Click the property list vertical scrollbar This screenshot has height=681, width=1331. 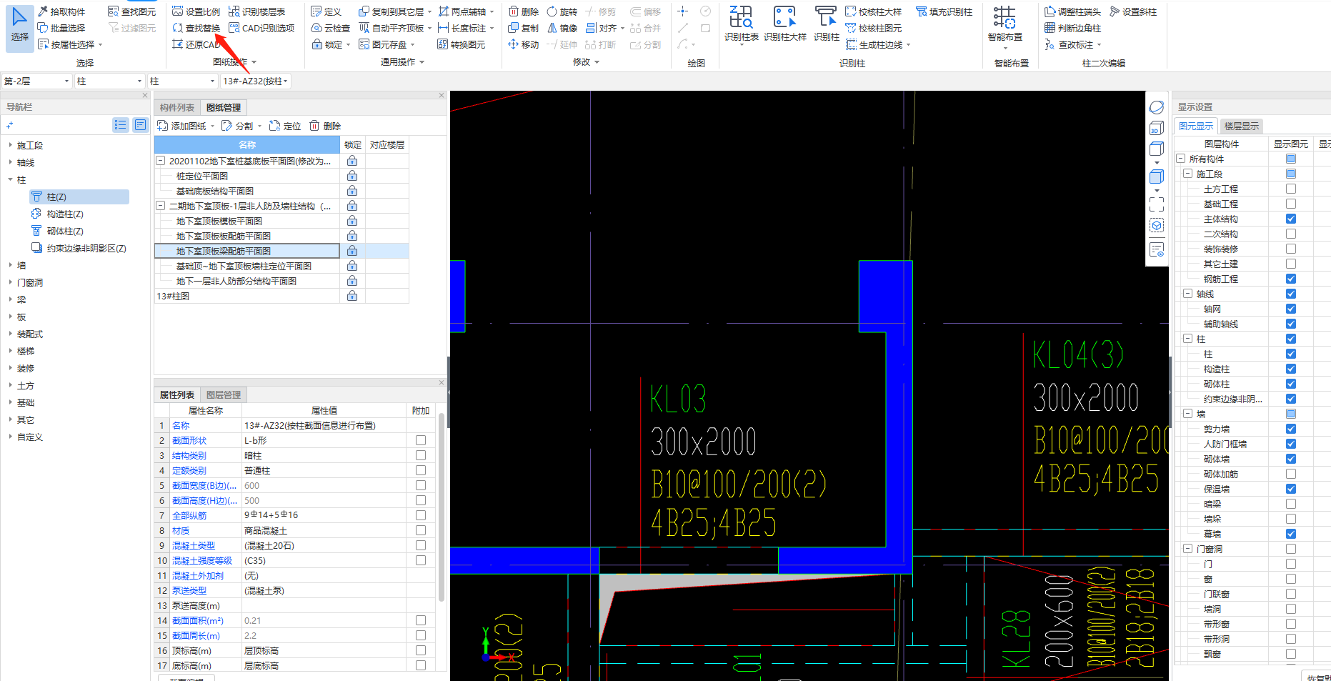(x=442, y=507)
